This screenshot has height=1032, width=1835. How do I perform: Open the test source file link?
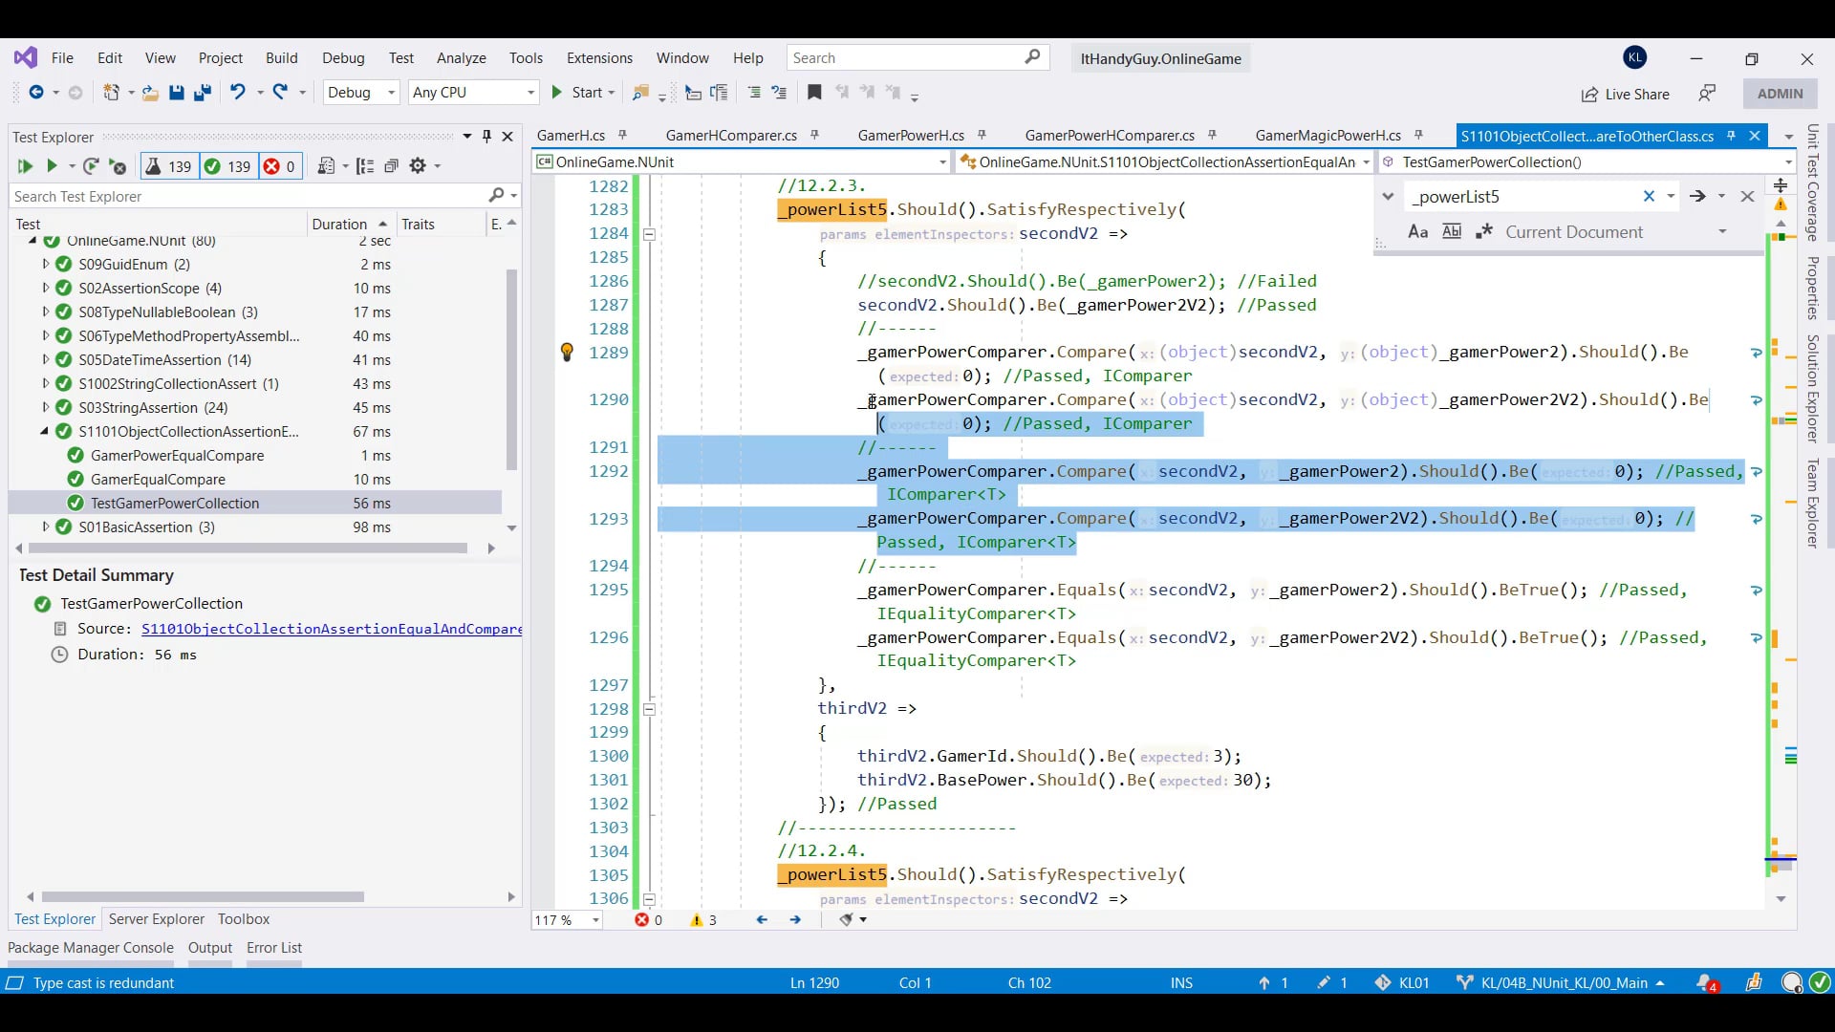(331, 629)
